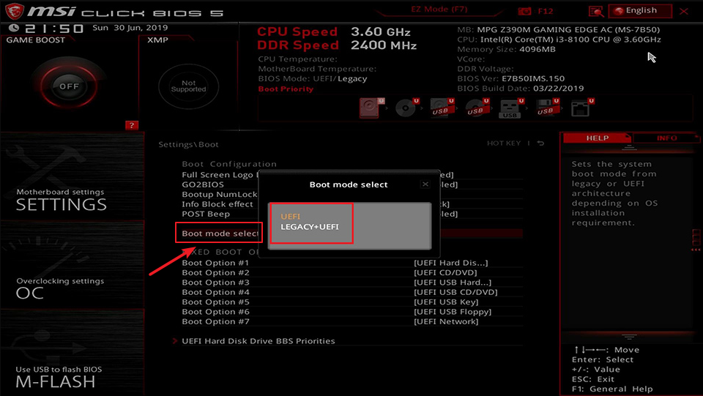Open Boot Option #2 value UEFI CD/DVD
The image size is (703, 396).
(445, 273)
